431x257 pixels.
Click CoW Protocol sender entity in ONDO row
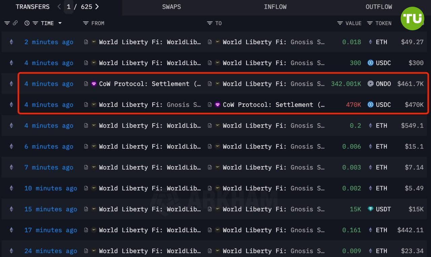click(x=150, y=84)
